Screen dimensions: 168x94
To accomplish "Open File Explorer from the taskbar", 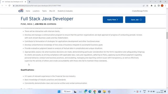I will 104,92.
